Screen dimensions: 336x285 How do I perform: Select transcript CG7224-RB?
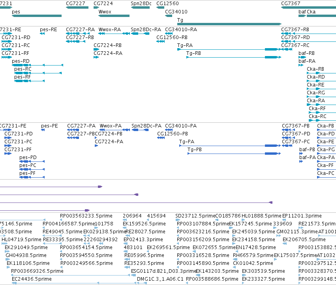coord(96,49)
